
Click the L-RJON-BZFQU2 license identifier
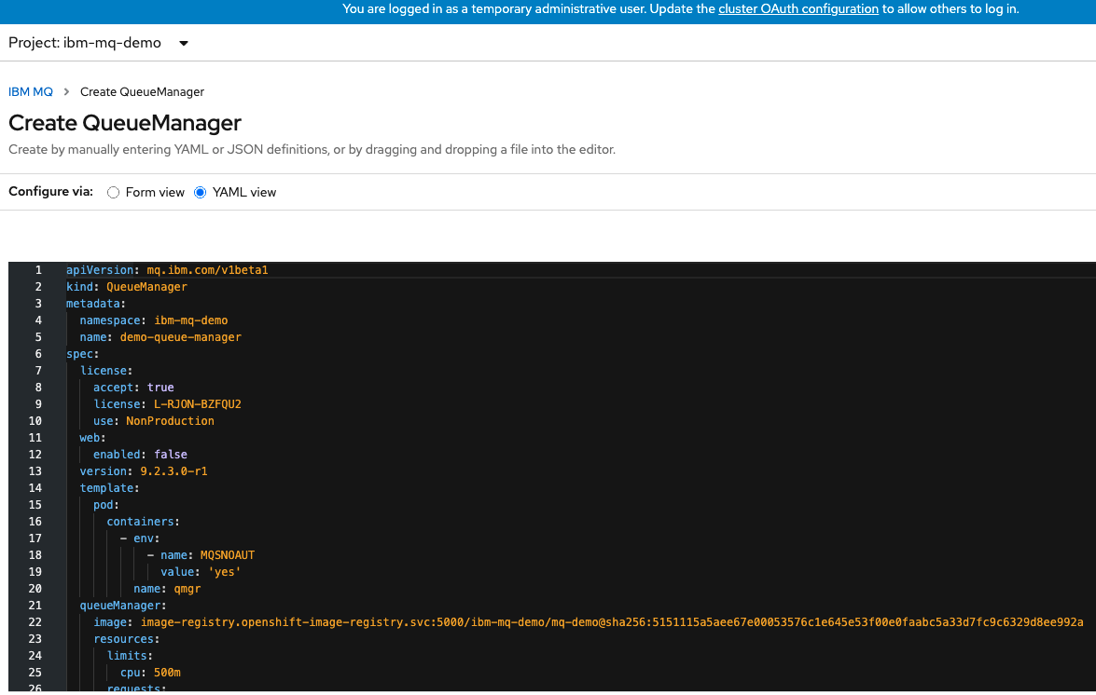tap(197, 403)
